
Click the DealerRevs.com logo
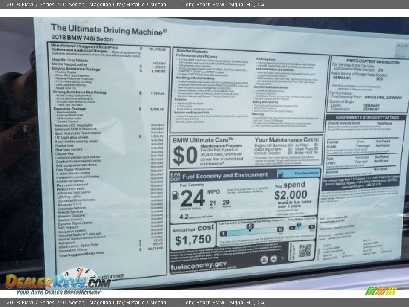pos(58,281)
